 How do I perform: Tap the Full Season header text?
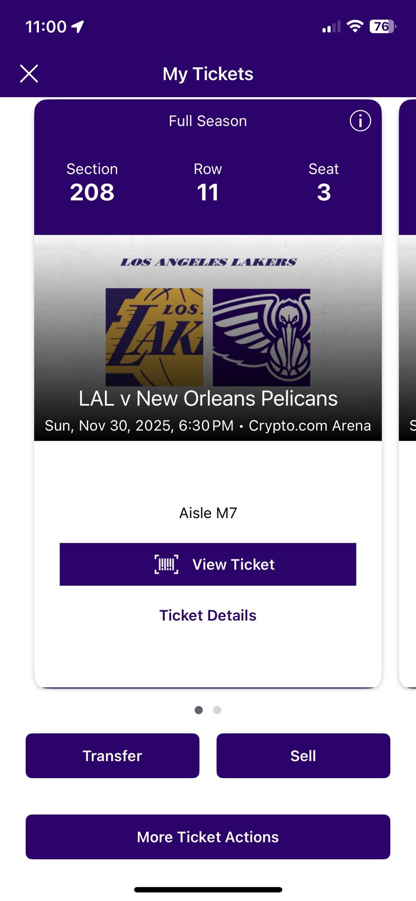(x=208, y=121)
